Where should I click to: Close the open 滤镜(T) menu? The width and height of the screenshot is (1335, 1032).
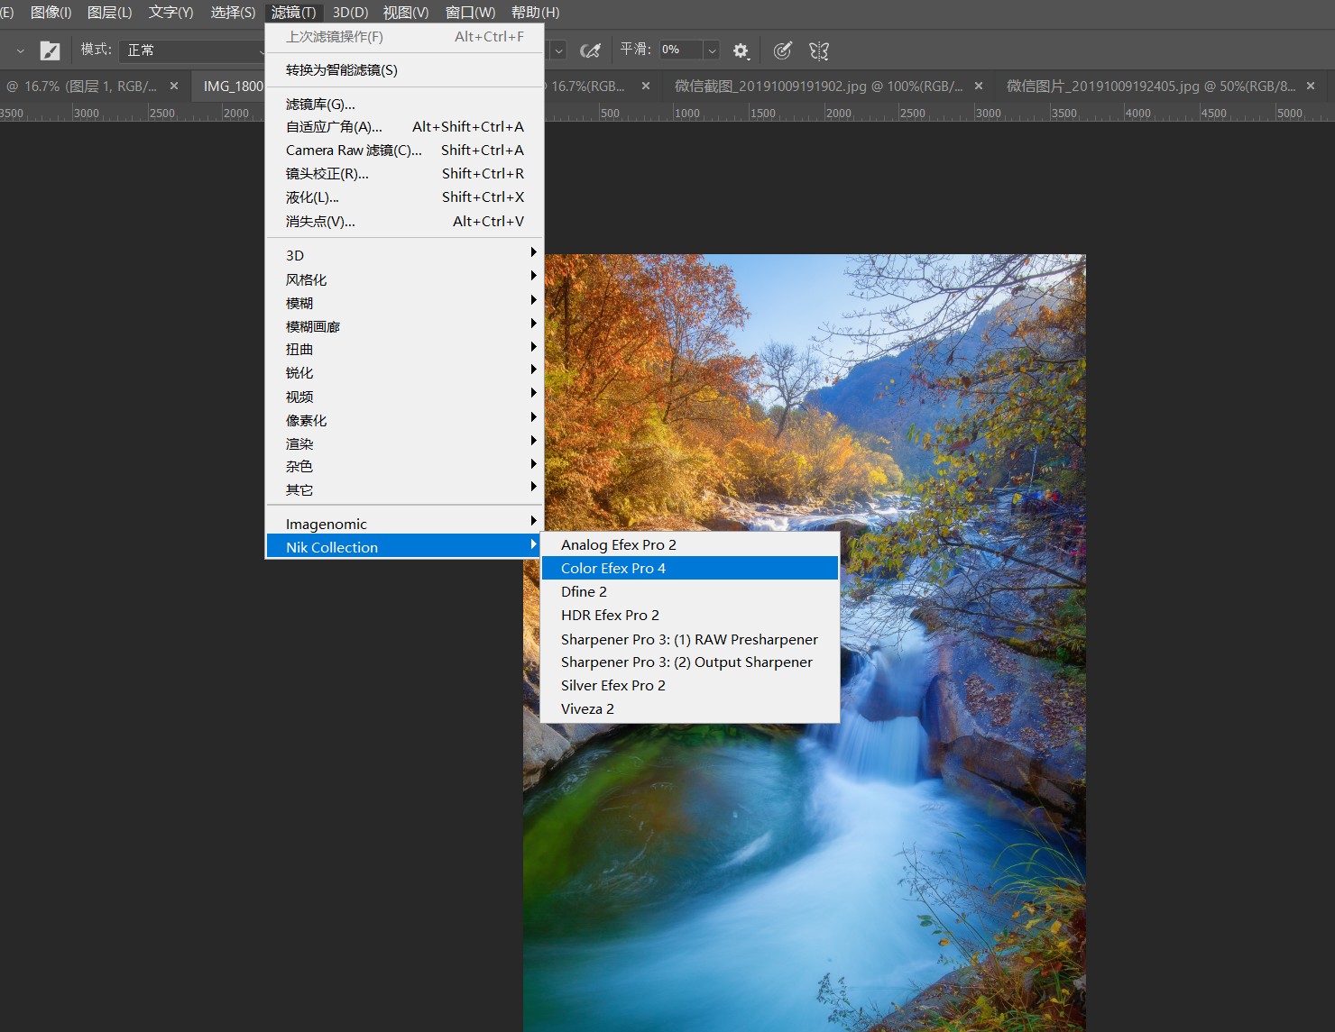294,13
